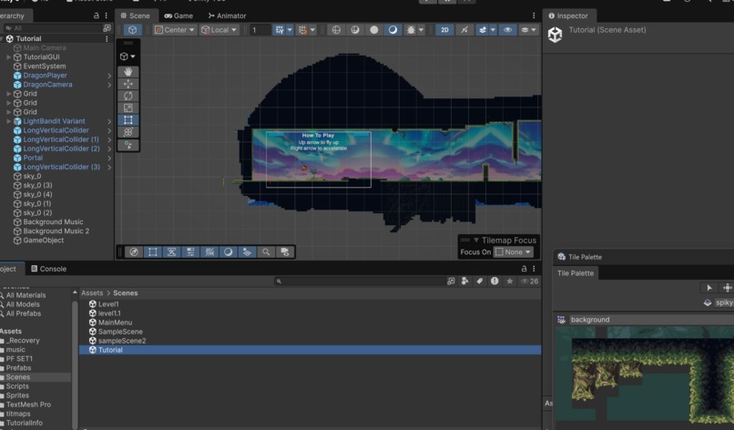Select the Hand view tool
Screen dimensions: 734x430
pos(127,72)
